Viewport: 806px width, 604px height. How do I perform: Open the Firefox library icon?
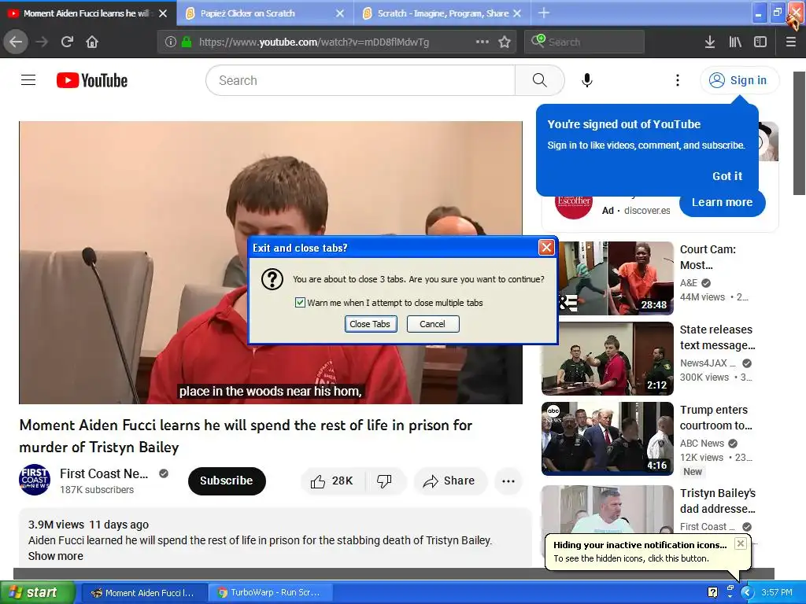[736, 42]
